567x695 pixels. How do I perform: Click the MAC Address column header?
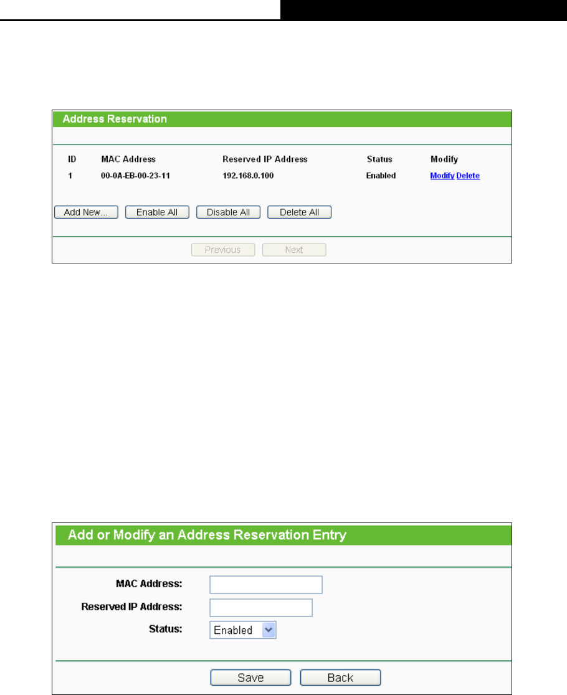pyautogui.click(x=128, y=159)
